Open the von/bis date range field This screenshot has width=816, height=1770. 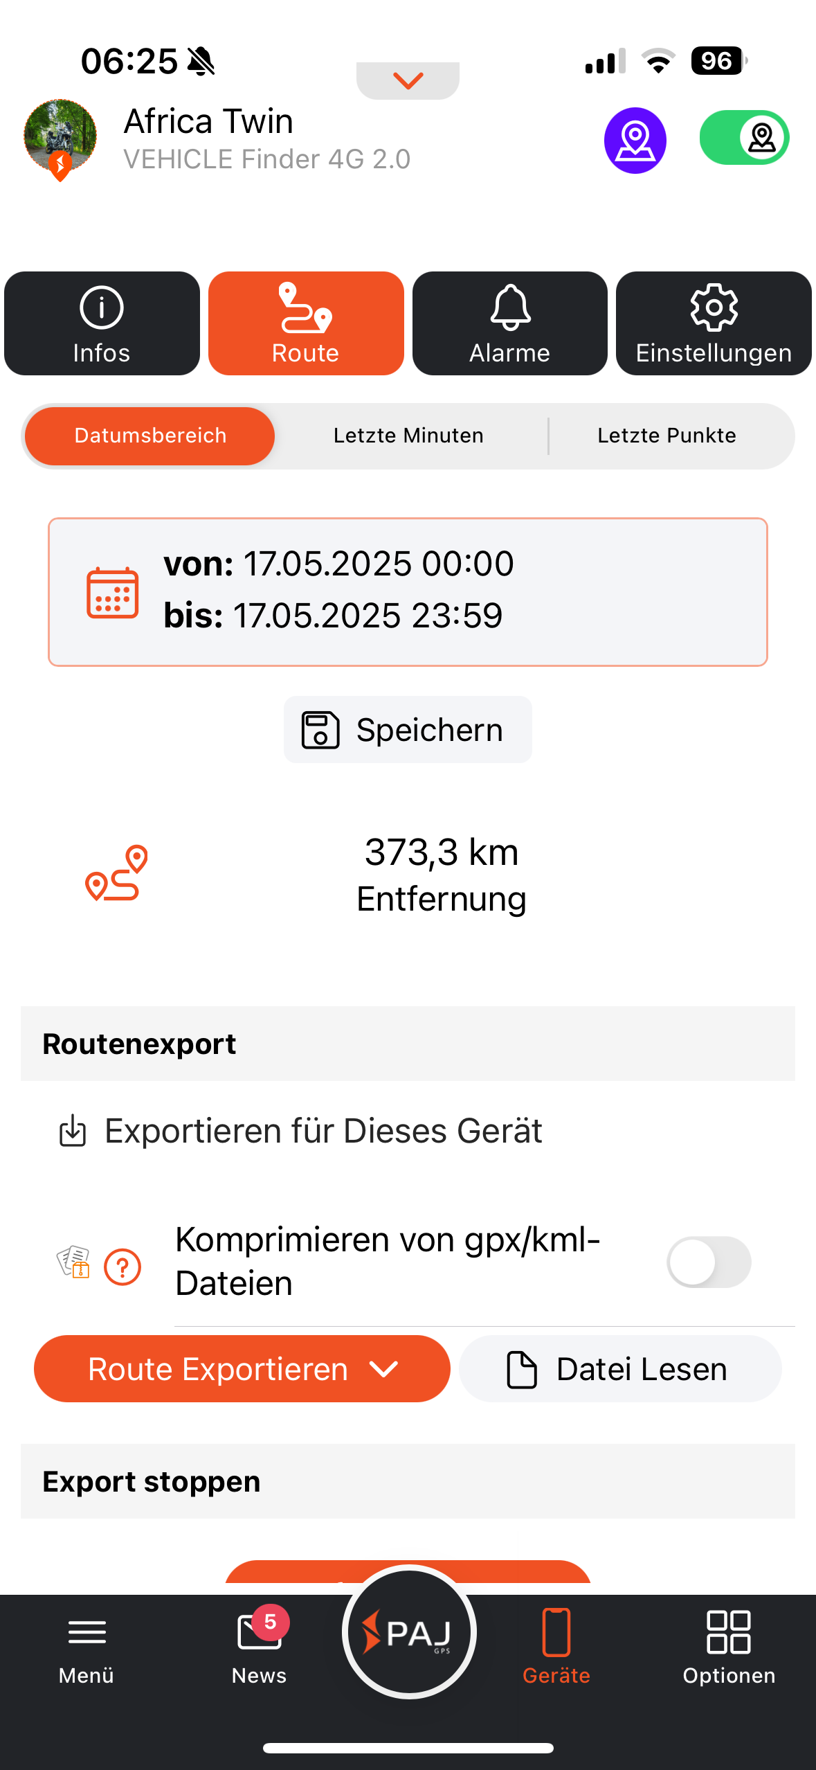point(408,591)
